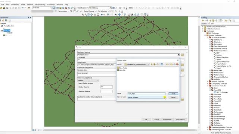Image resolution: width=239 pixels, height=134 pixels.
Task: Click the toolbox icon in Output raster dialog toolbar
Action: point(177,64)
